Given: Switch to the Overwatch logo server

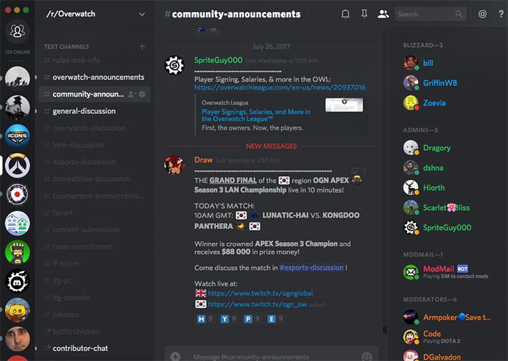Looking at the screenshot, I should coord(17,165).
